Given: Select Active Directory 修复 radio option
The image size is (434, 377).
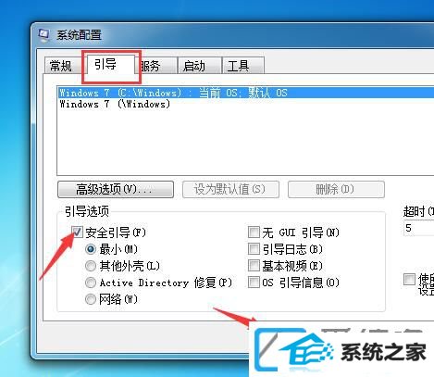Looking at the screenshot, I should point(91,283).
